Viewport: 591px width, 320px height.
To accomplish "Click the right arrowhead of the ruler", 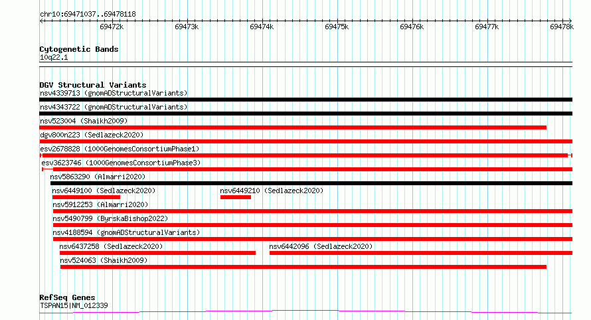I will pyautogui.click(x=570, y=21).
